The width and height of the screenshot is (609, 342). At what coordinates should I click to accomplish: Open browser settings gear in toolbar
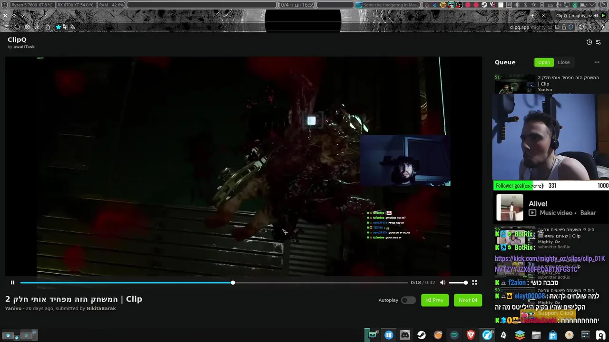[x=27, y=27]
